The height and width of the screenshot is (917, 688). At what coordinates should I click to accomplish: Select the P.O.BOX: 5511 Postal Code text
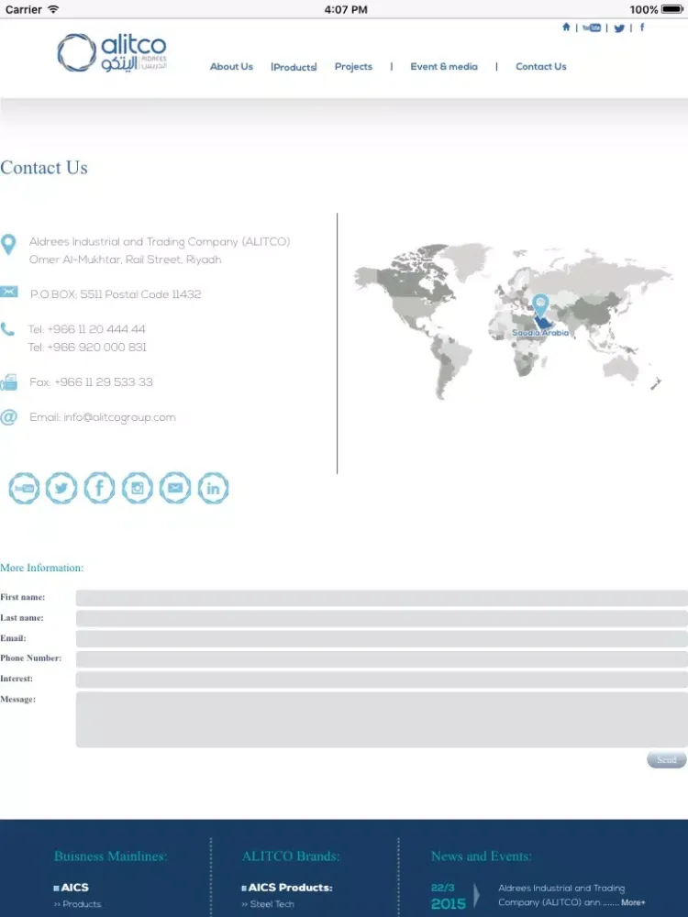point(116,294)
